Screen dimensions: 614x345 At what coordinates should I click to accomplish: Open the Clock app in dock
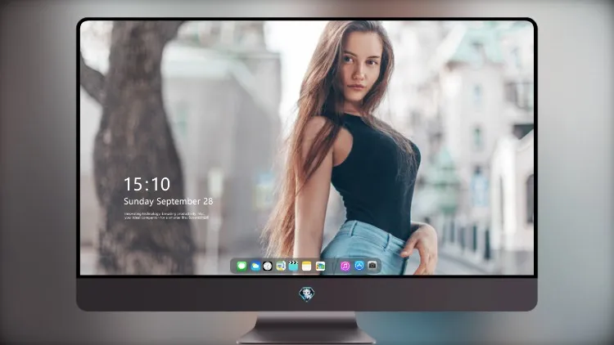click(x=268, y=267)
